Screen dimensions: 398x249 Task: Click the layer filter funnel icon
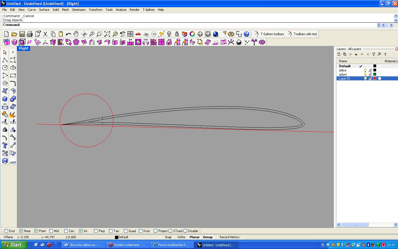373,54
